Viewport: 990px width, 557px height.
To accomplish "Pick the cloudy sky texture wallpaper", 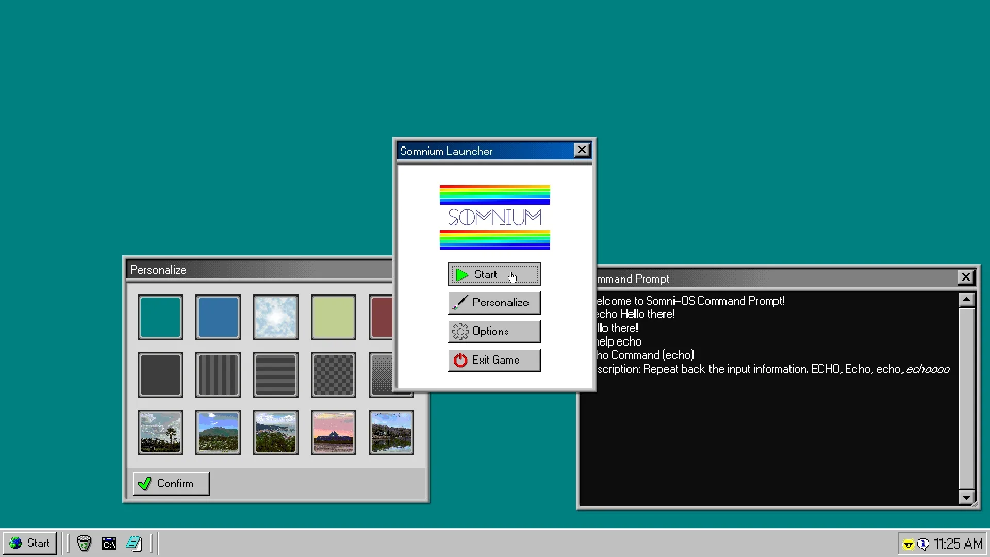I will pos(276,317).
